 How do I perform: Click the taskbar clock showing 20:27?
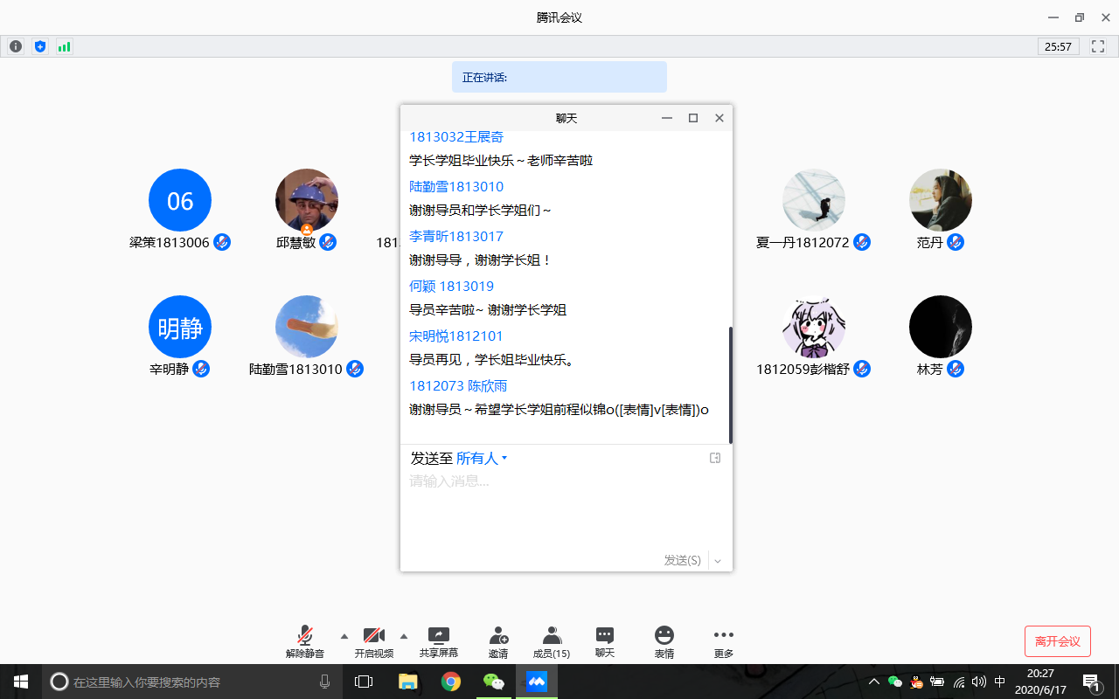[1040, 682]
